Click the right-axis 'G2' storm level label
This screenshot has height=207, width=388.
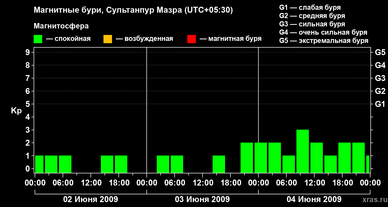(380, 91)
